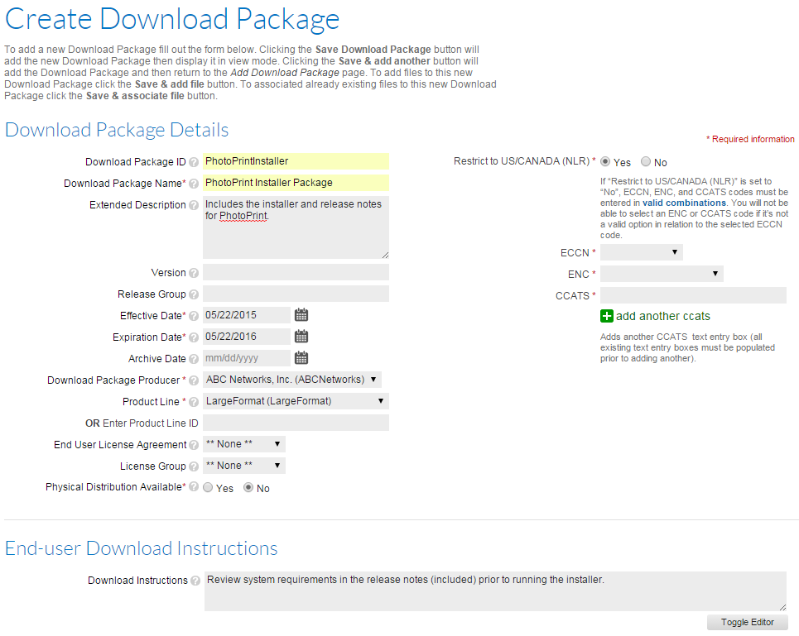Click the green plus add ccats icon
Image resolution: width=799 pixels, height=636 pixels.
point(607,316)
